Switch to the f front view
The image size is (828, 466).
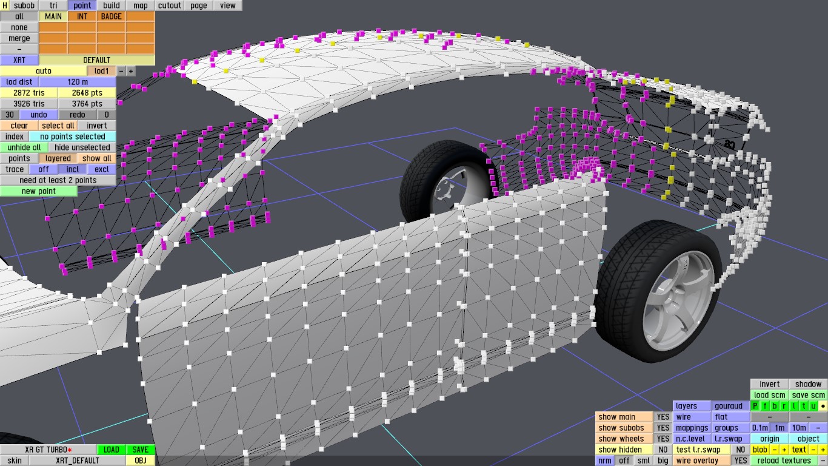(765, 406)
